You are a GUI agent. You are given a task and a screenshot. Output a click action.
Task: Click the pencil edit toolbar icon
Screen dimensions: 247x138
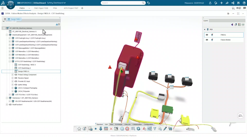165,129
